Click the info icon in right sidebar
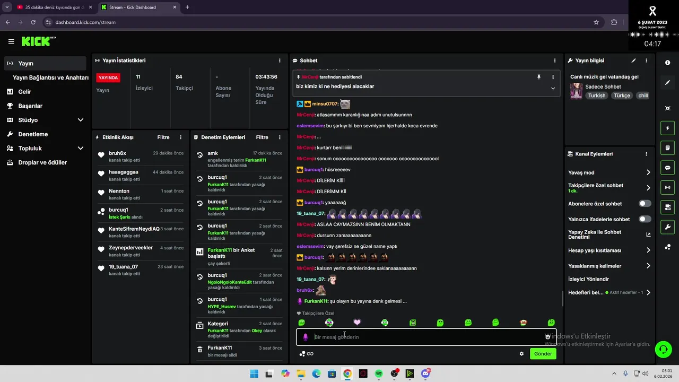The height and width of the screenshot is (382, 679). click(667, 63)
